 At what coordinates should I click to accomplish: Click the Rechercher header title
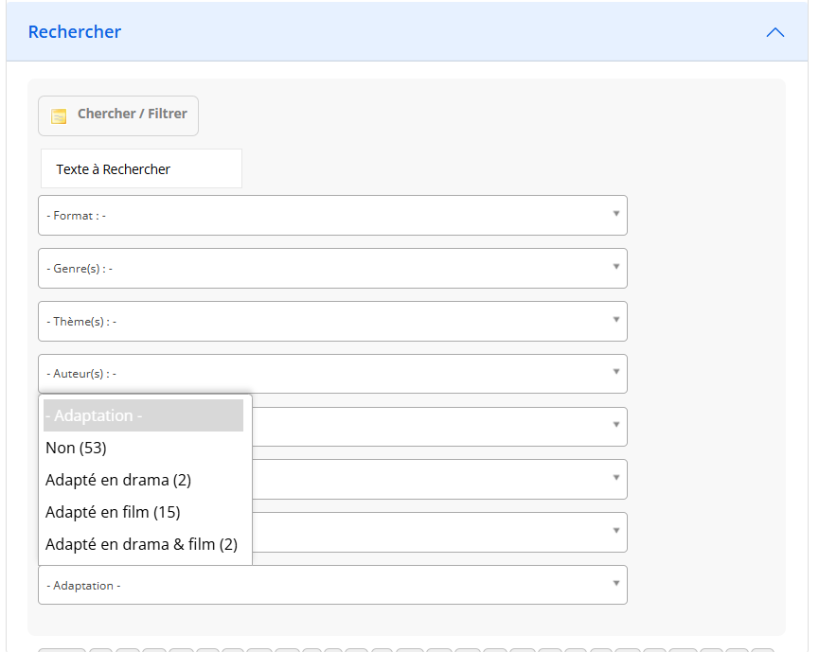[75, 32]
